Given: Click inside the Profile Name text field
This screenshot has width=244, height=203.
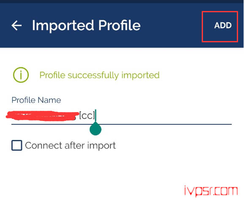Looking at the screenshot, I should (x=121, y=116).
